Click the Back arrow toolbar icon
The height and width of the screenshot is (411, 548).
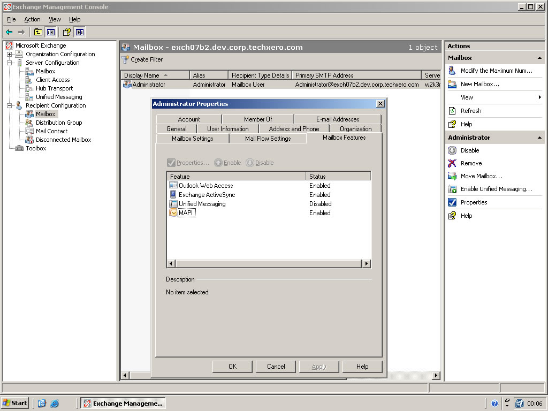pos(9,32)
